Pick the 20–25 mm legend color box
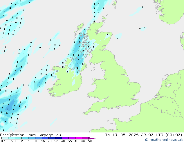 (52, 138)
